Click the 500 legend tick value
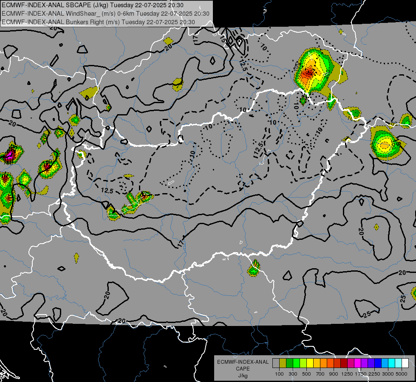 (x=306, y=374)
